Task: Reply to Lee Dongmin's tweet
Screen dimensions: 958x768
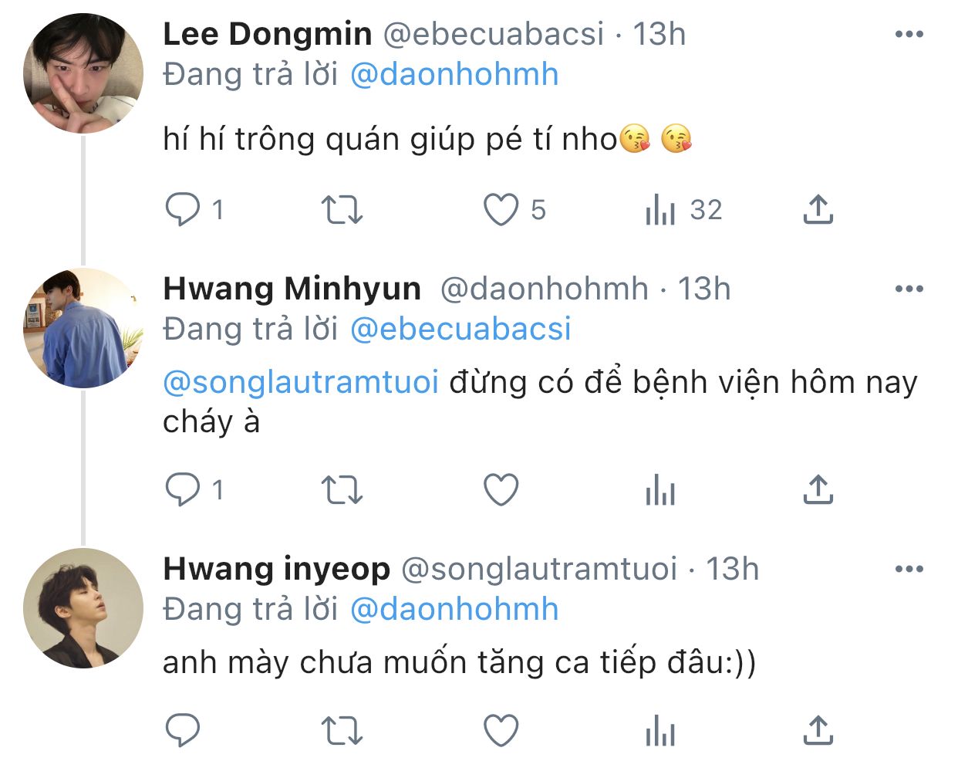Action: click(x=183, y=209)
